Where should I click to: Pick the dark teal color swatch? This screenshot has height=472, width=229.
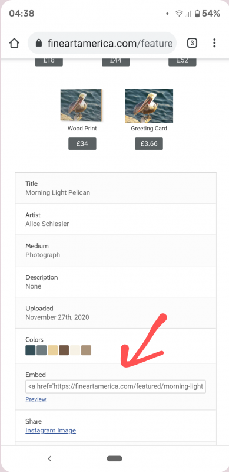[x=31, y=350]
